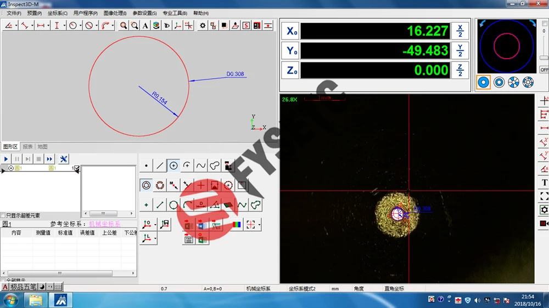The height and width of the screenshot is (308, 549).
Task: Zero the Y axis with Y0 button
Action: 290,50
